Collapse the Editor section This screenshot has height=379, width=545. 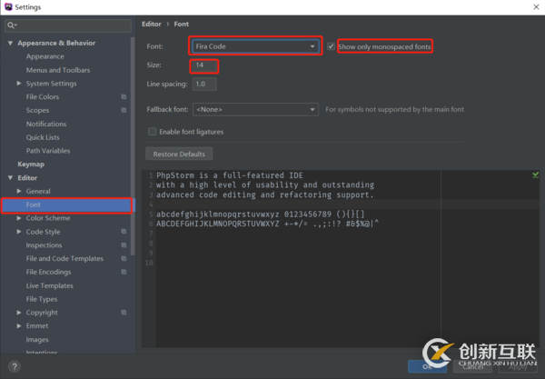(x=10, y=177)
